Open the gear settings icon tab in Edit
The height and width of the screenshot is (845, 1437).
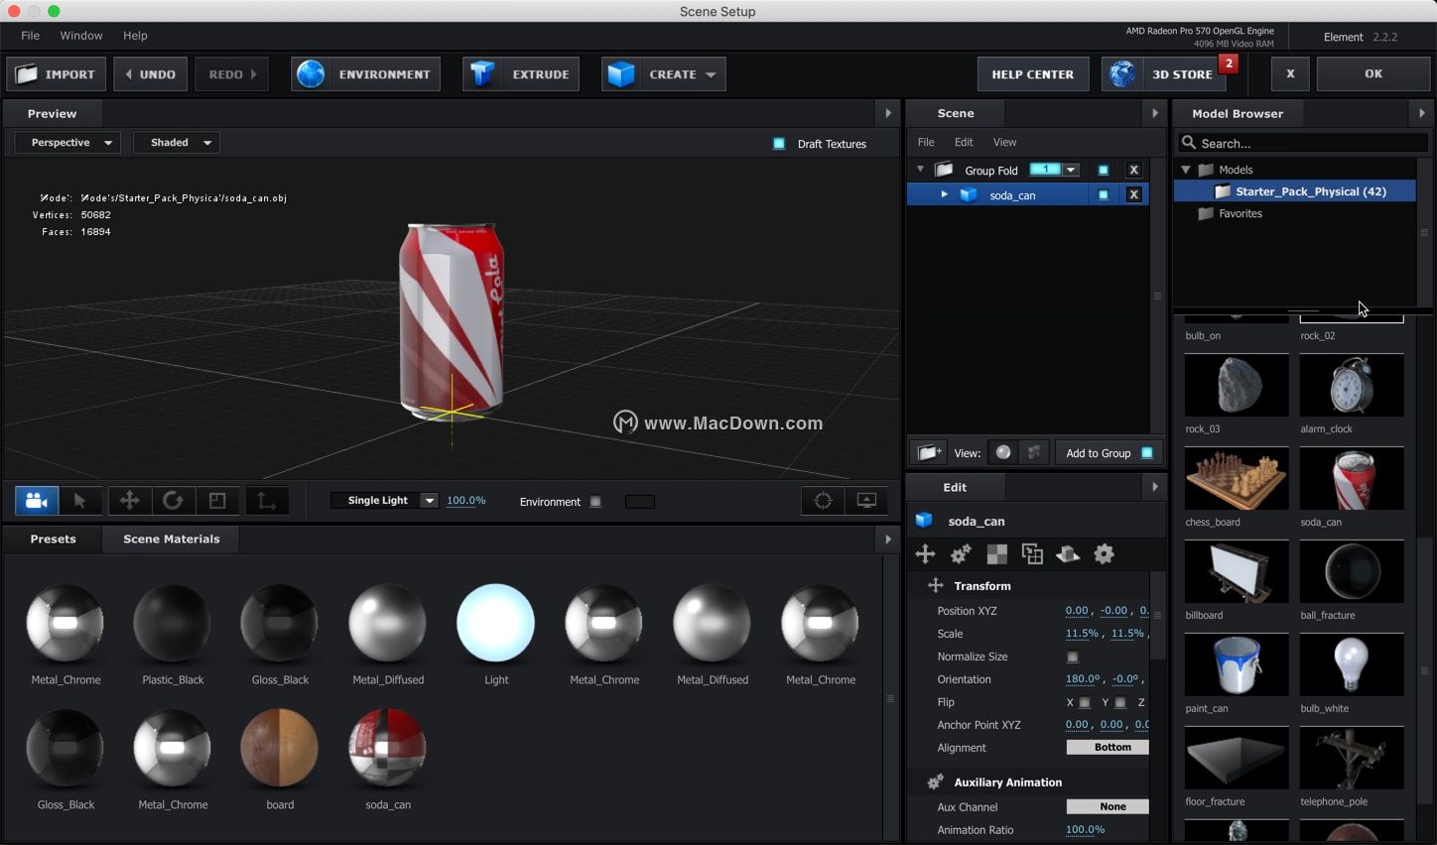(x=1104, y=554)
